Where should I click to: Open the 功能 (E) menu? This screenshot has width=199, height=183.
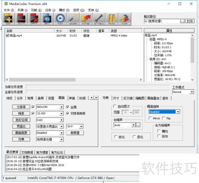coord(36,10)
